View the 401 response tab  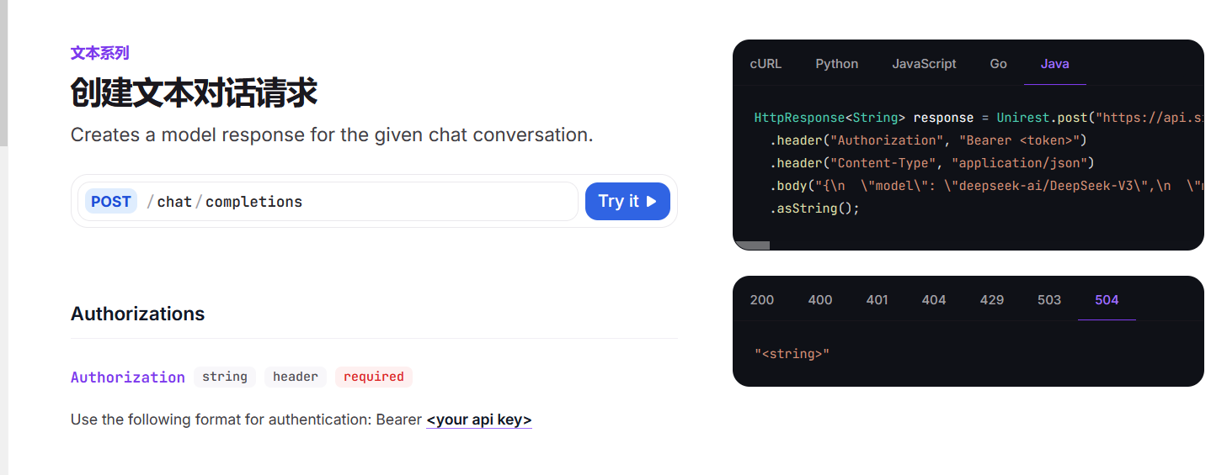point(877,300)
